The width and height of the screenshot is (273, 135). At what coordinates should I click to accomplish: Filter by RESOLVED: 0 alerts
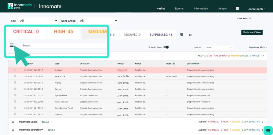point(132,35)
